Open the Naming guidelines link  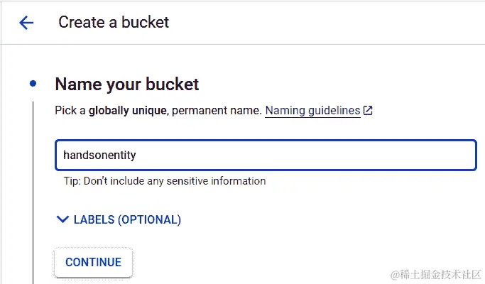click(312, 111)
